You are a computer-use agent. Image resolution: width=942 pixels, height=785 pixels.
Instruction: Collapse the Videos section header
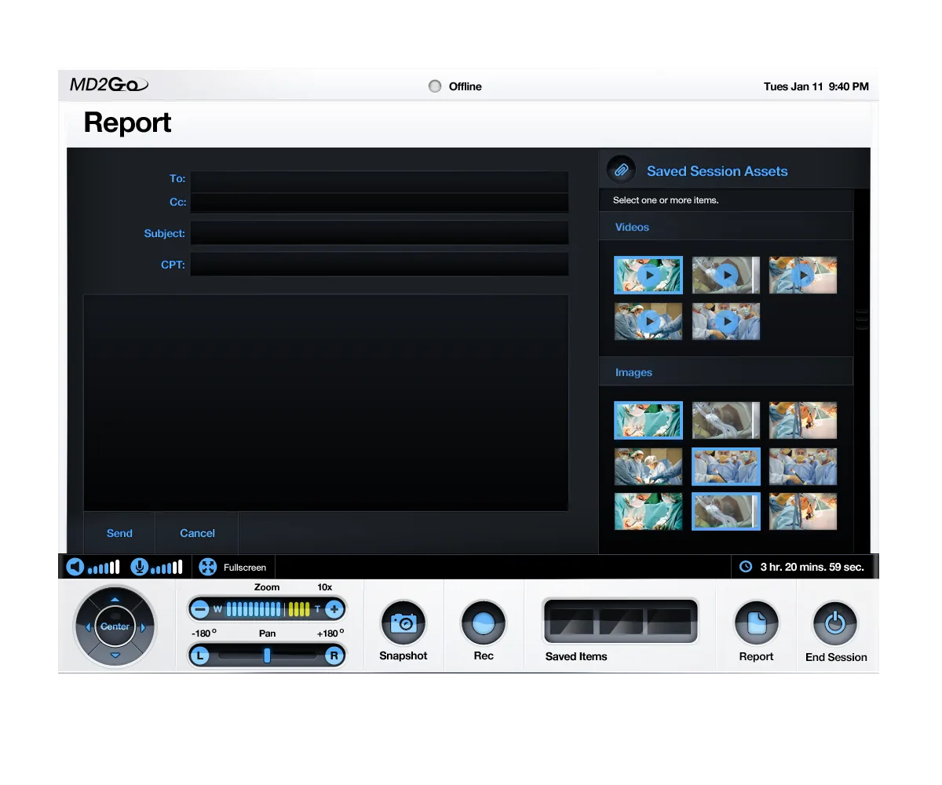(x=726, y=227)
